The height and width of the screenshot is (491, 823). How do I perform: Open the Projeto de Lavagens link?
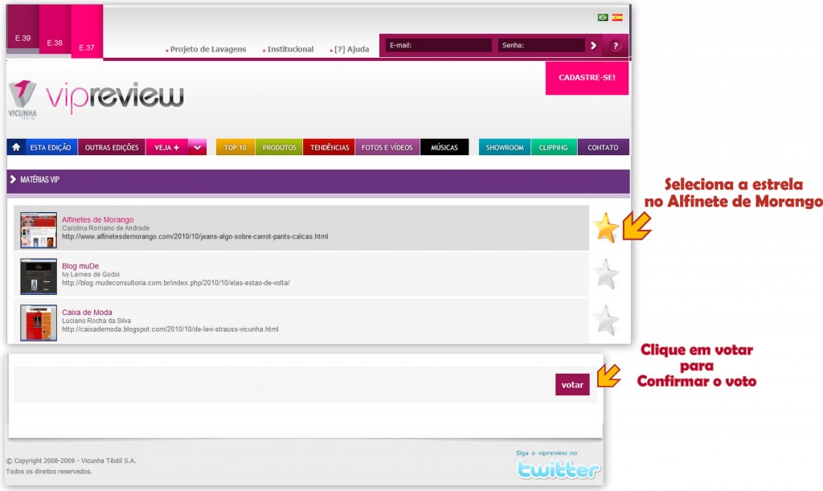tap(208, 49)
